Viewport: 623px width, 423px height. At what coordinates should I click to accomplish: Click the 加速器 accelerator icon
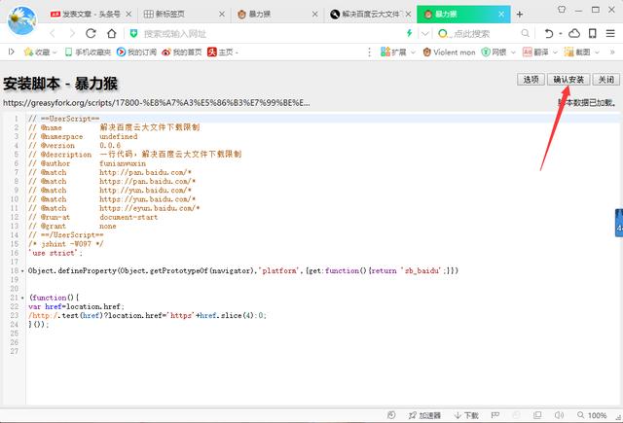[x=411, y=415]
